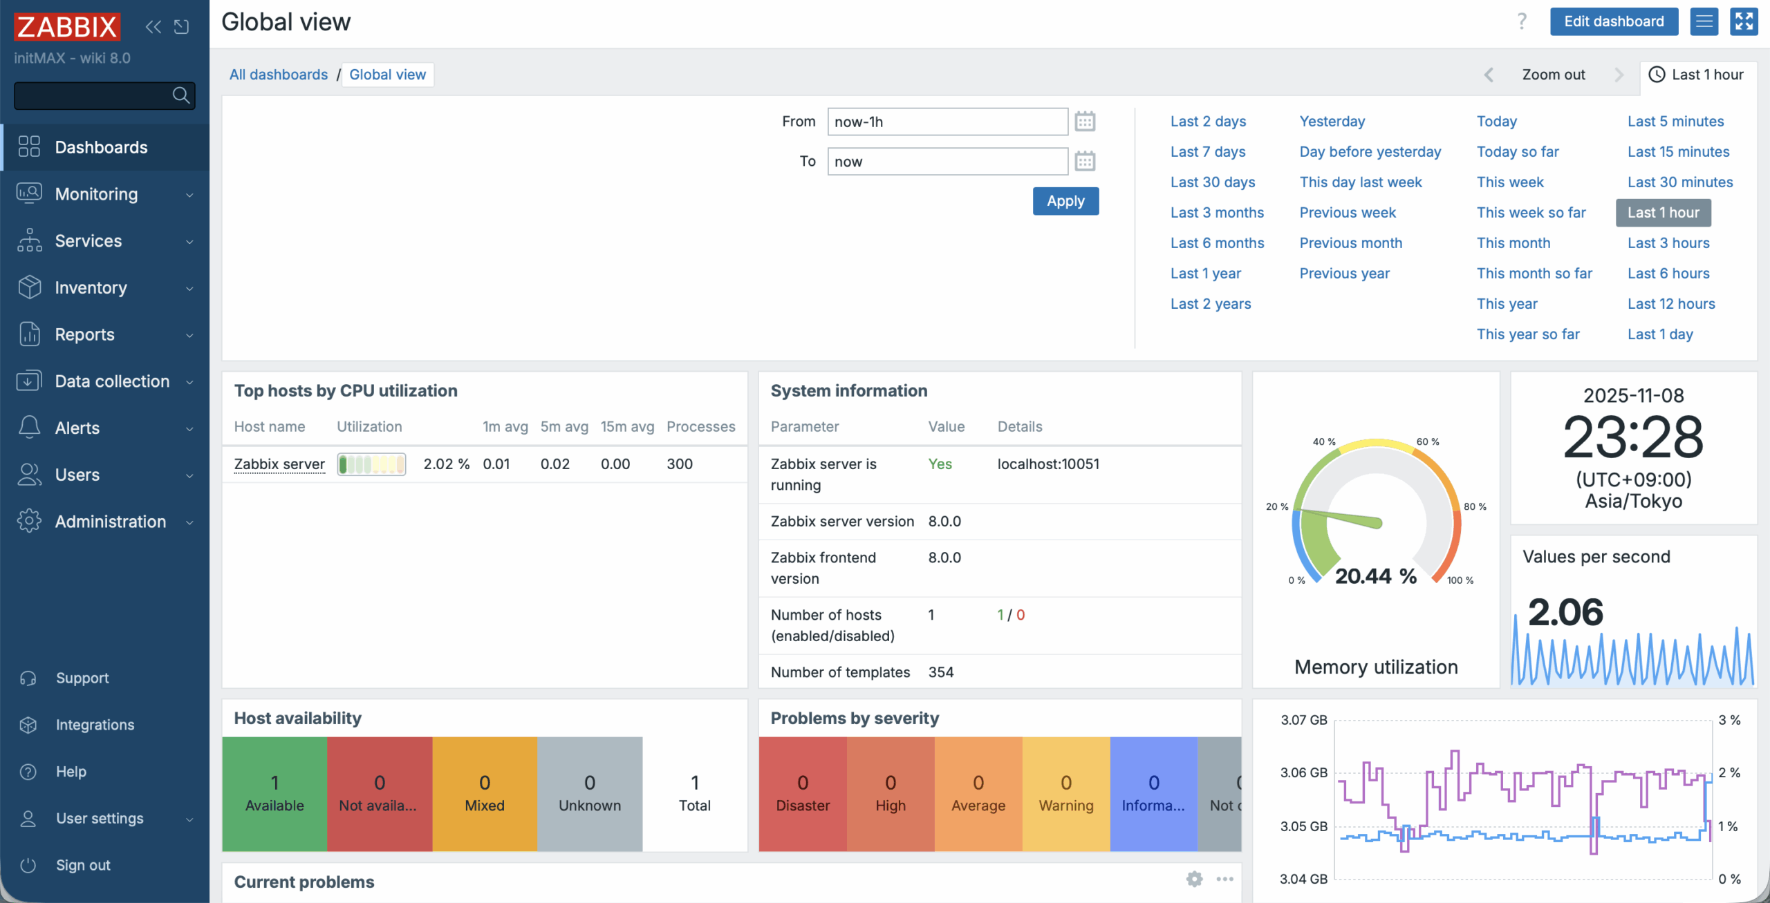The width and height of the screenshot is (1770, 903).
Task: Open the Current problems three-dots menu
Action: 1224,879
